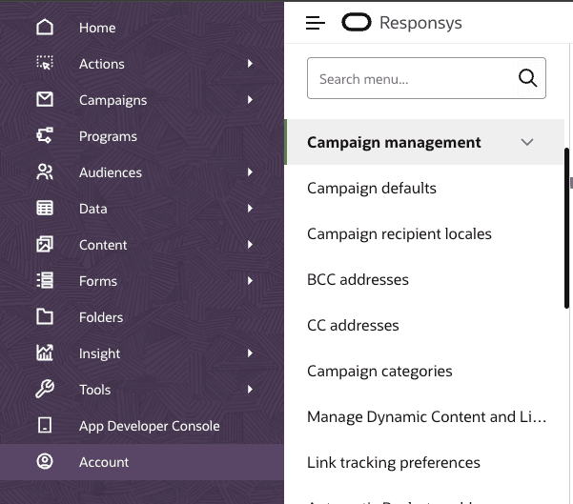Expand the Forms submenu arrow
This screenshot has height=504, width=573.
tap(250, 280)
